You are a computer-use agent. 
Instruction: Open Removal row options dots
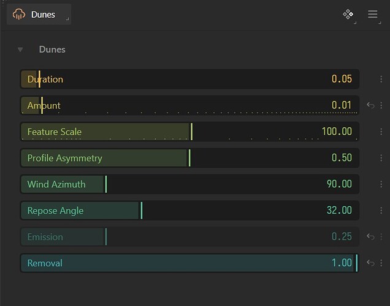381,263
